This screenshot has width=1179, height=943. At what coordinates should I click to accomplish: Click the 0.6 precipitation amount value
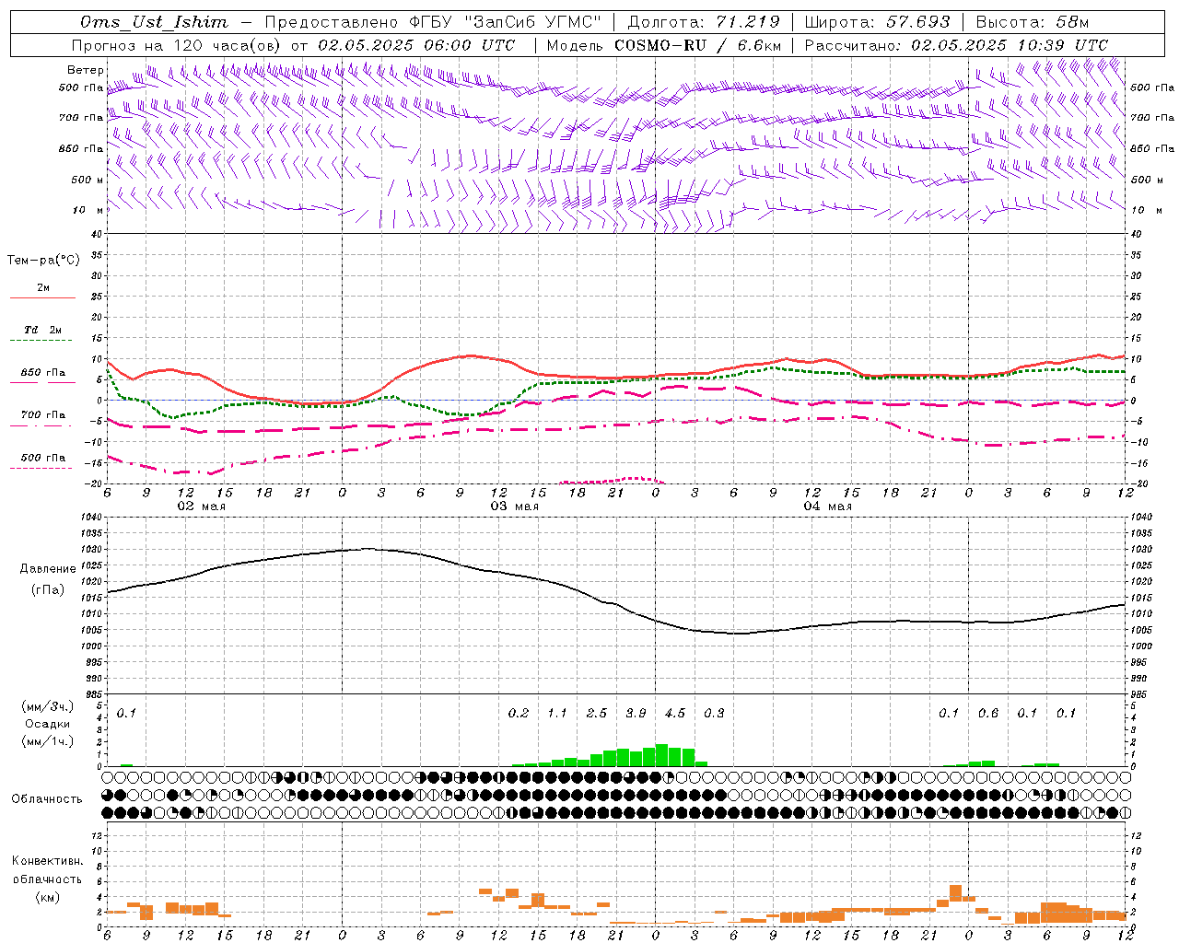[x=988, y=713]
